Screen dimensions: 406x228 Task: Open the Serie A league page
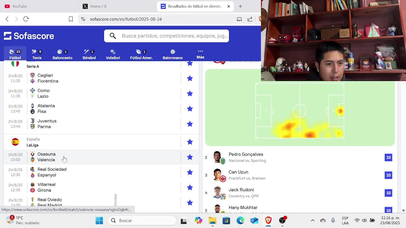click(x=33, y=66)
